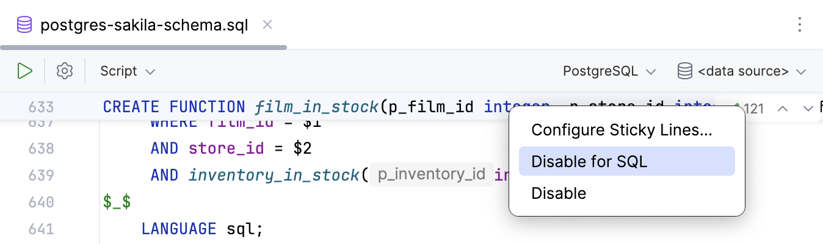This screenshot has height=244, width=823.
Task: Click line number 641 in gutter
Action: point(42,229)
